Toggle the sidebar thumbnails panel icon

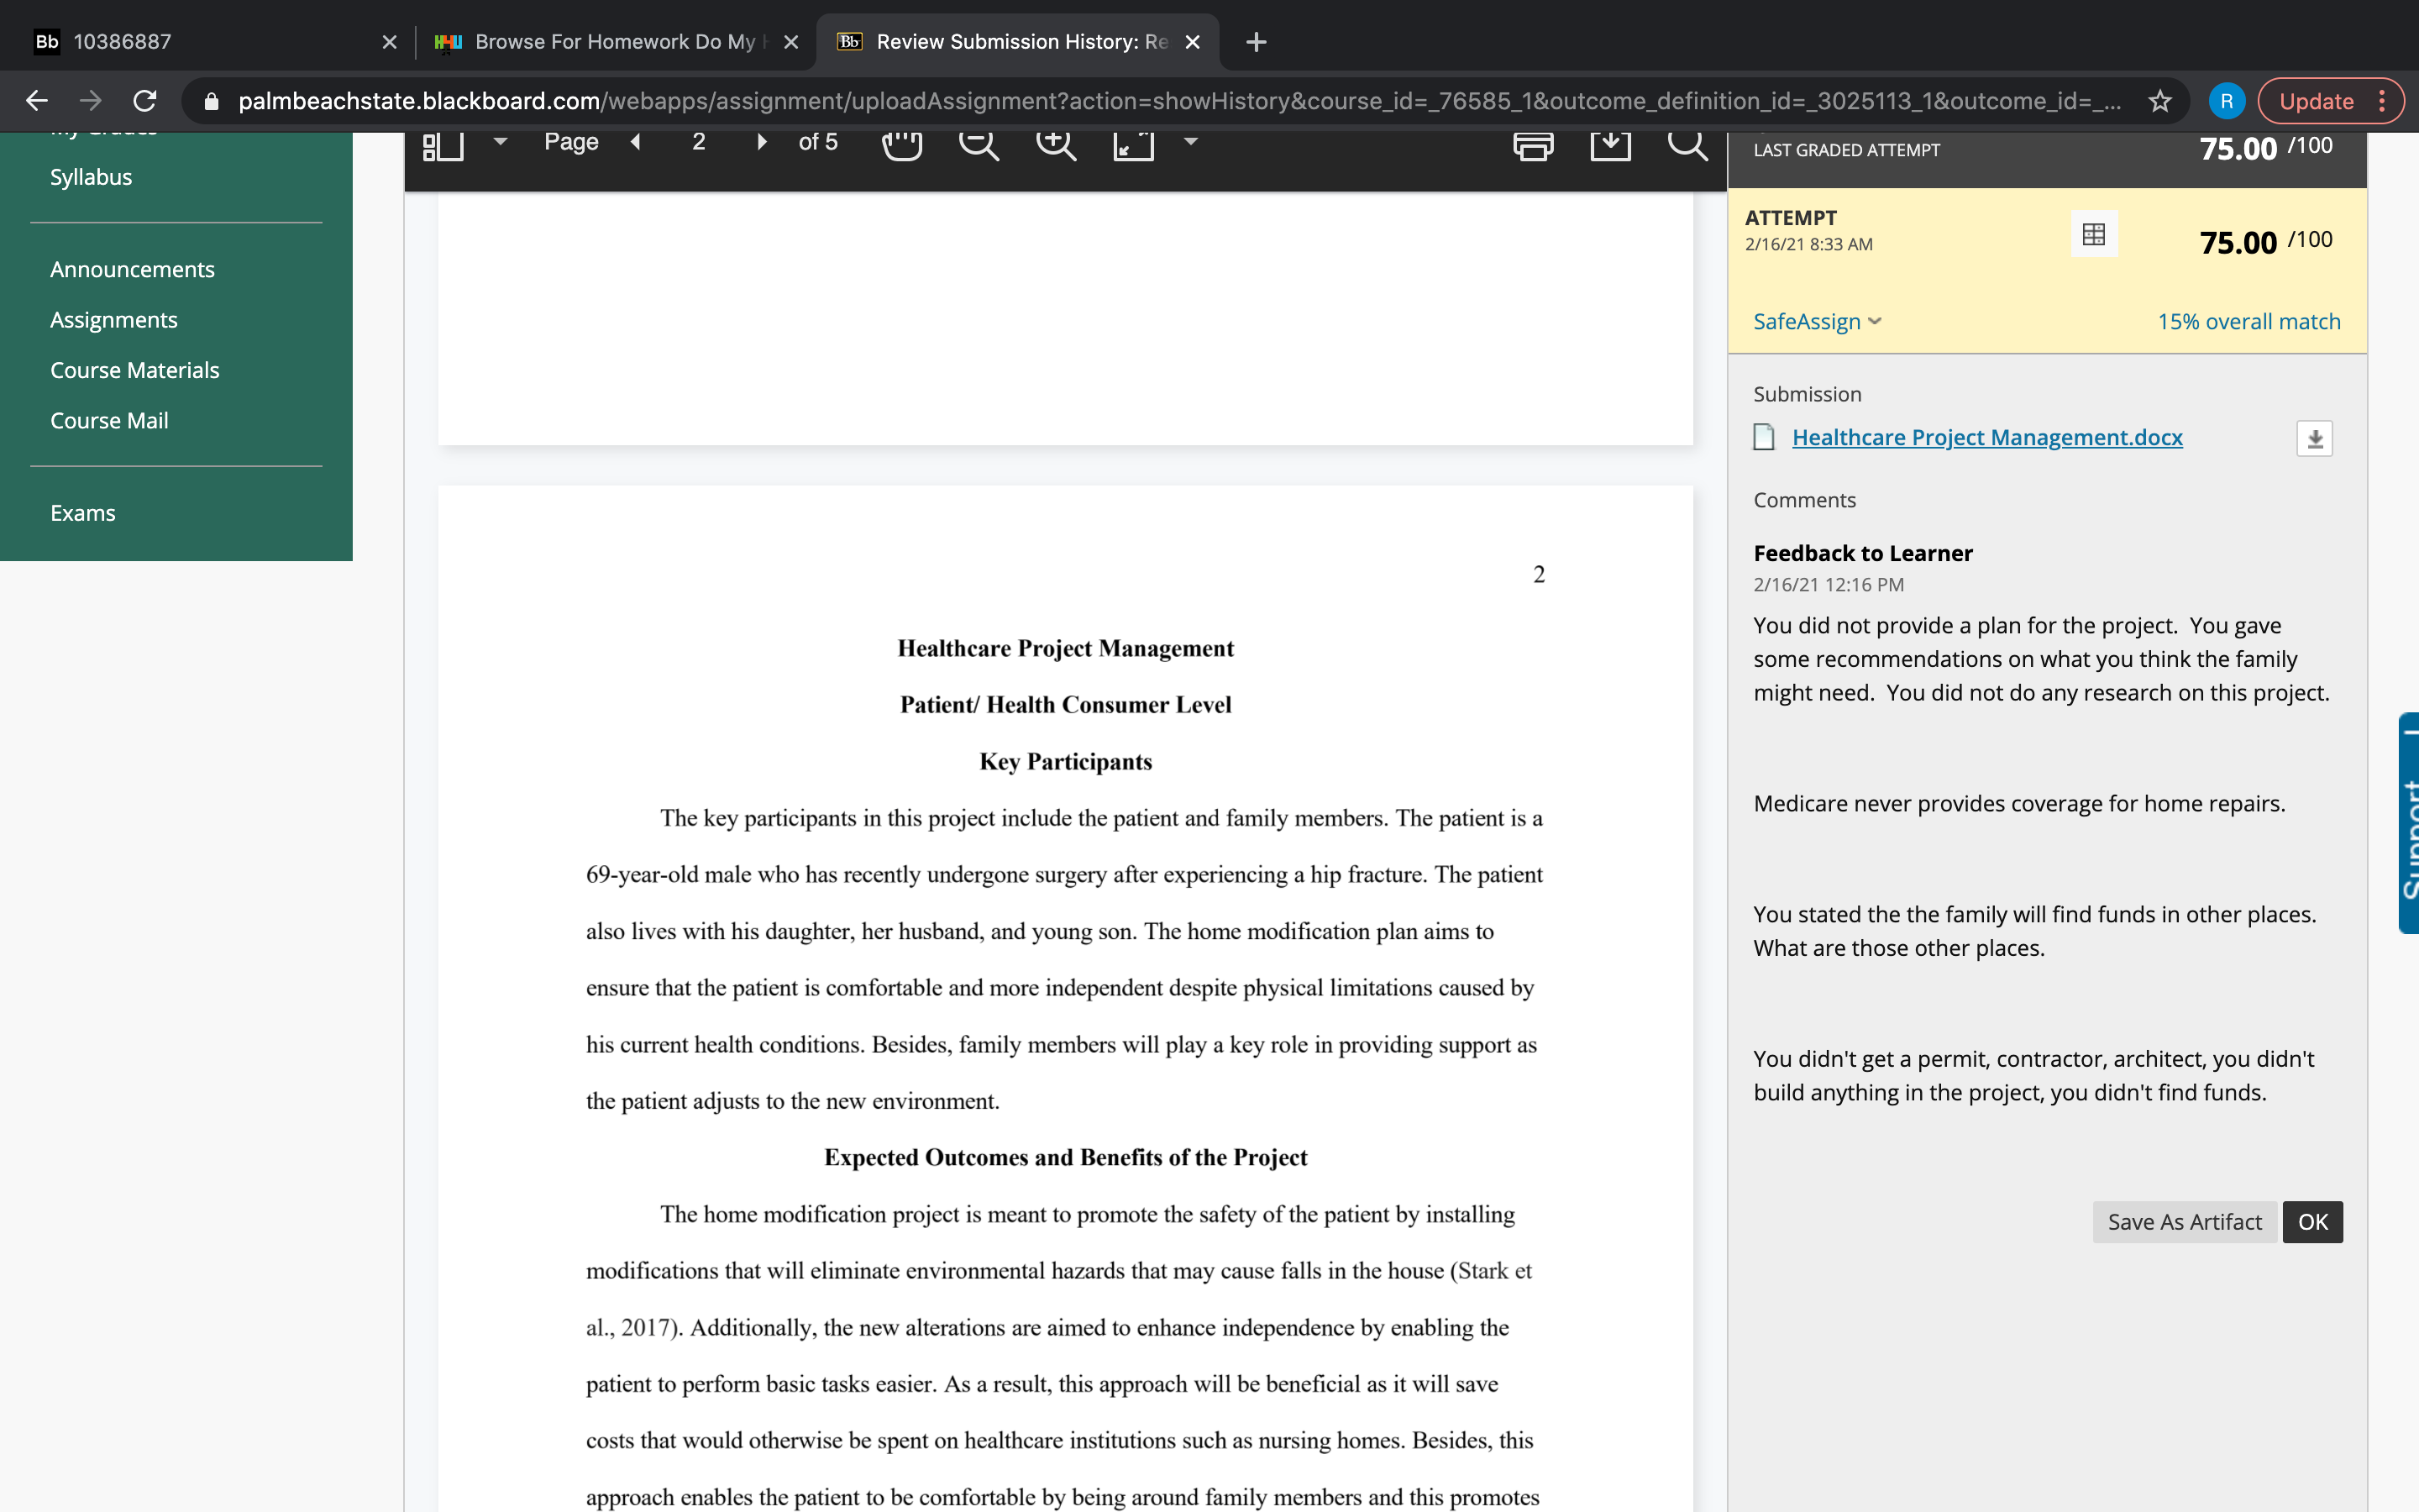443,145
